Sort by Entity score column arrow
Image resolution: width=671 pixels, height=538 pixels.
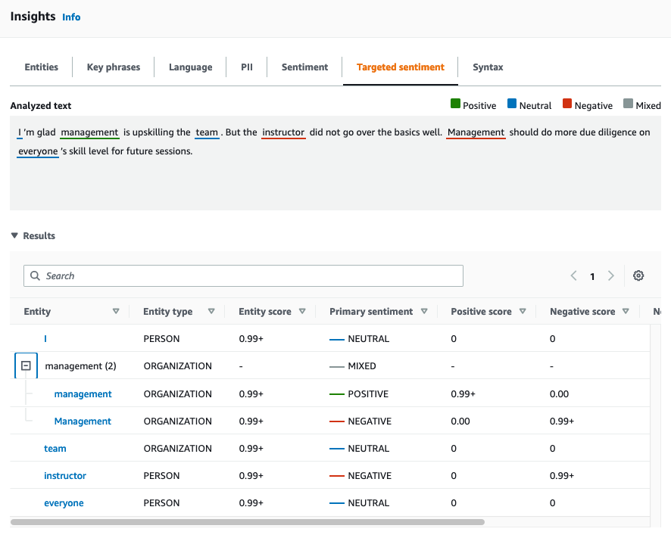coord(302,312)
